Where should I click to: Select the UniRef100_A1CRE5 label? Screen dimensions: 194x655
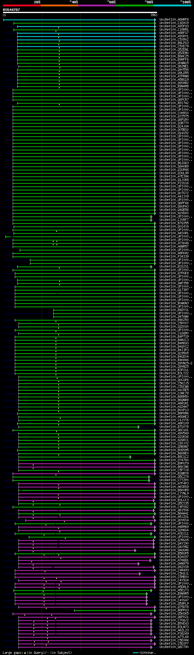[x=174, y=390]
